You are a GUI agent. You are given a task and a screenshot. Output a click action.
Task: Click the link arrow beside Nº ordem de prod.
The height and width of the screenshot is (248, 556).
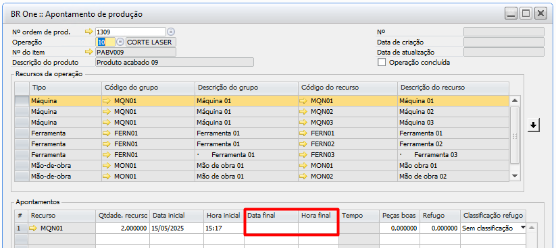[x=89, y=32]
